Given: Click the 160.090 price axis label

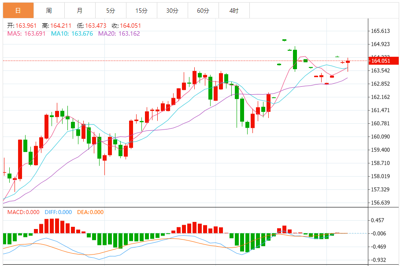Looking at the screenshot, I should [380, 137].
